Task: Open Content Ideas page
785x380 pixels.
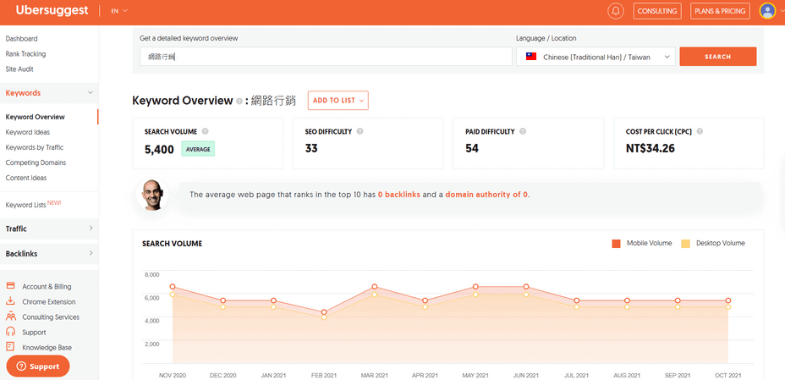Action: coord(26,178)
